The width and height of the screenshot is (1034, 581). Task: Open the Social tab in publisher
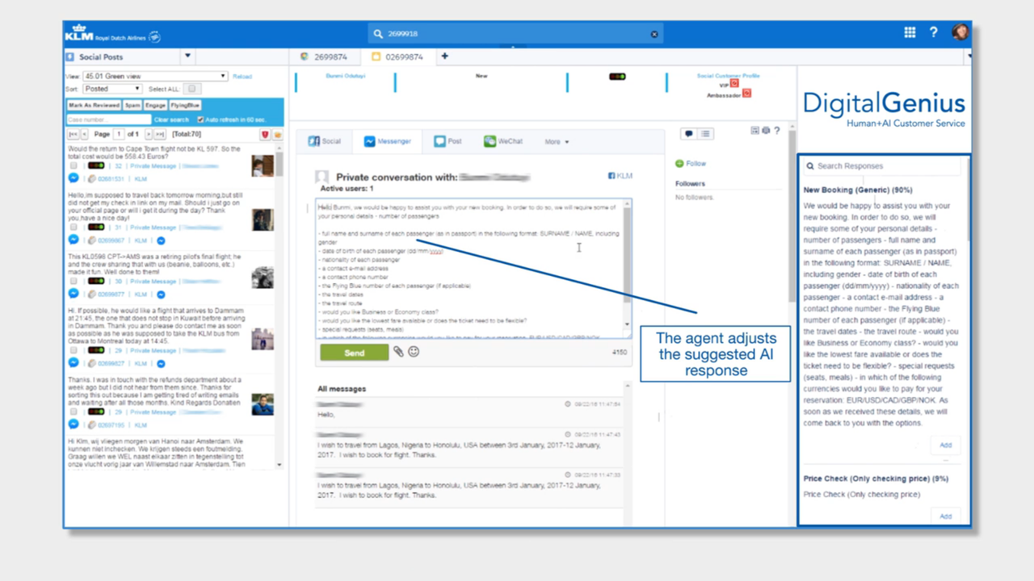pyautogui.click(x=324, y=141)
